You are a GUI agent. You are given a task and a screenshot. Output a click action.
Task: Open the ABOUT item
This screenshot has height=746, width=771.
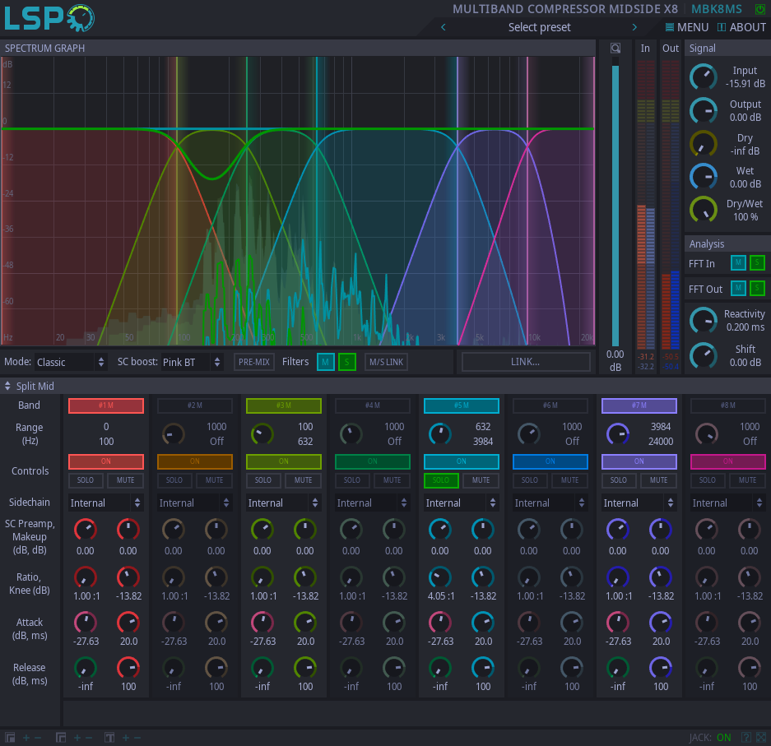point(741,27)
